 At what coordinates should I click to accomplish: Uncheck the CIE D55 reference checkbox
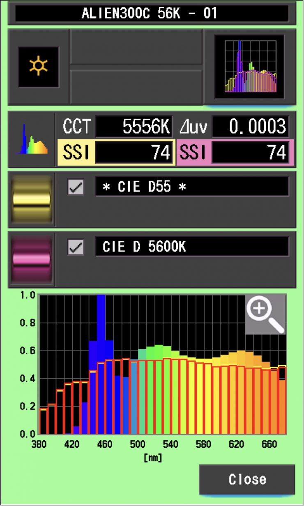tap(76, 187)
